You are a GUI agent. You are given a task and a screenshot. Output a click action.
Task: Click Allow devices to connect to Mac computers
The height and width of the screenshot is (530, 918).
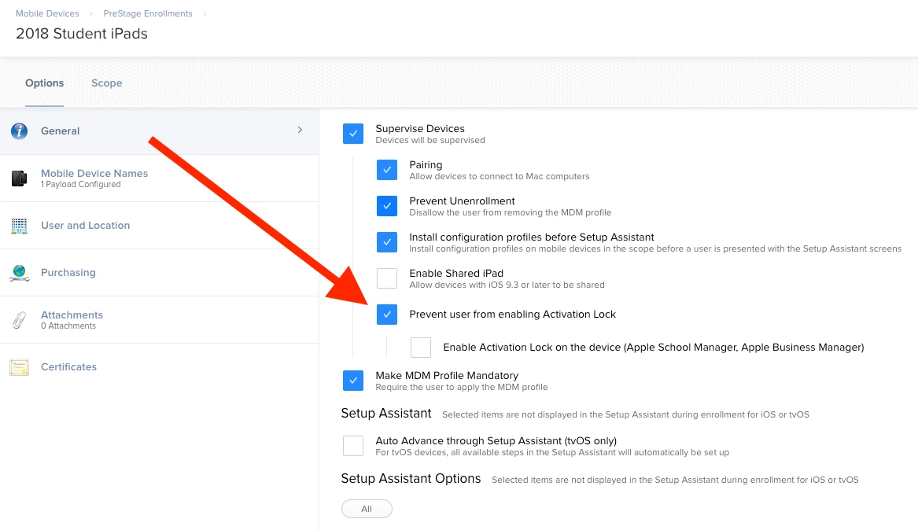pos(500,177)
